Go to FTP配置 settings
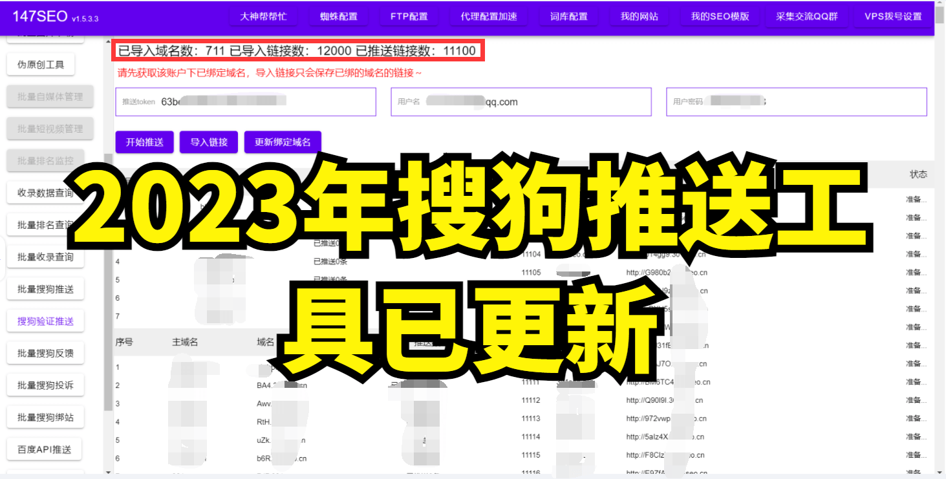The height and width of the screenshot is (479, 946). (409, 16)
